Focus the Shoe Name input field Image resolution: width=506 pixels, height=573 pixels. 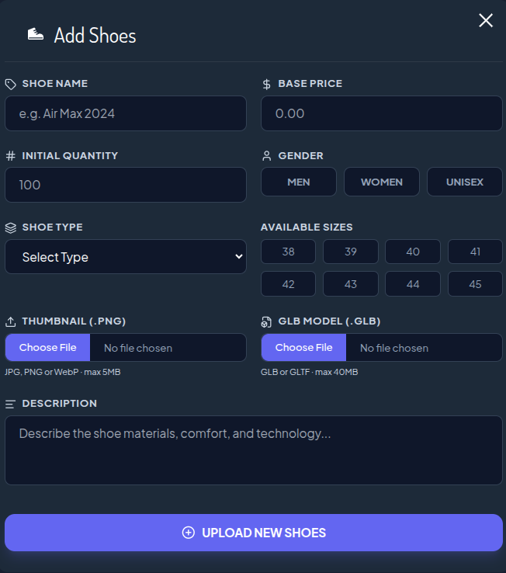[126, 113]
